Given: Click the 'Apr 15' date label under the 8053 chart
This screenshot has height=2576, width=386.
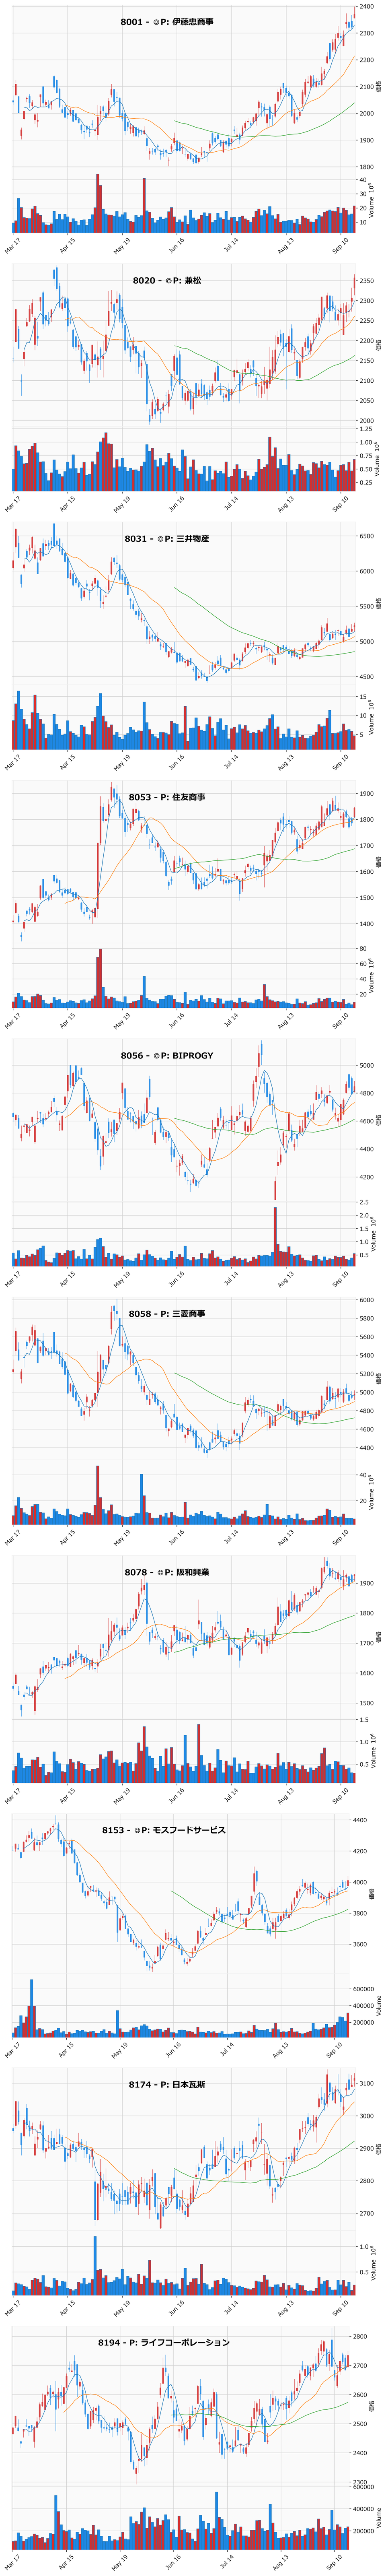Looking at the screenshot, I should pyautogui.click(x=68, y=1021).
